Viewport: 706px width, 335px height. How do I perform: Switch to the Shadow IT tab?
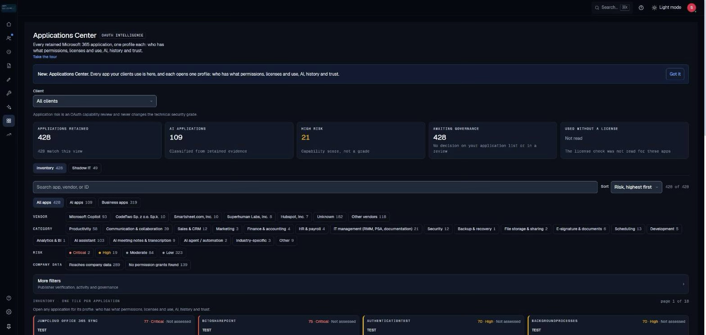[x=85, y=168]
